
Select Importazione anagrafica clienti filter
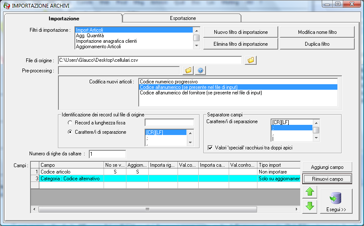(134, 41)
